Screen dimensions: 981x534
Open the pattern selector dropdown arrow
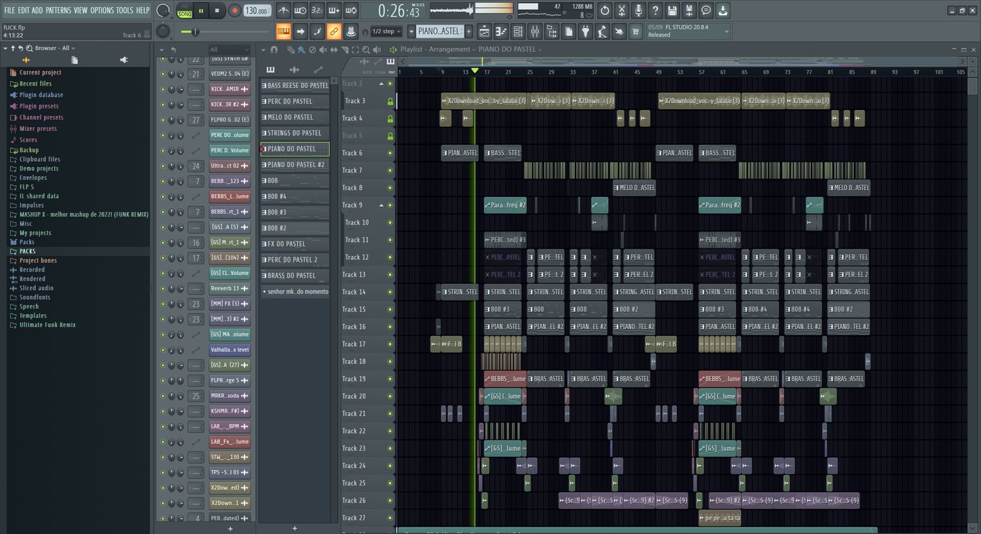click(411, 31)
